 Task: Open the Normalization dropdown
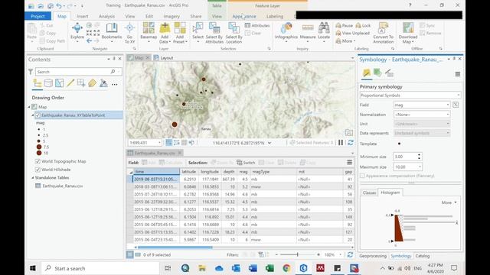pyautogui.click(x=422, y=115)
